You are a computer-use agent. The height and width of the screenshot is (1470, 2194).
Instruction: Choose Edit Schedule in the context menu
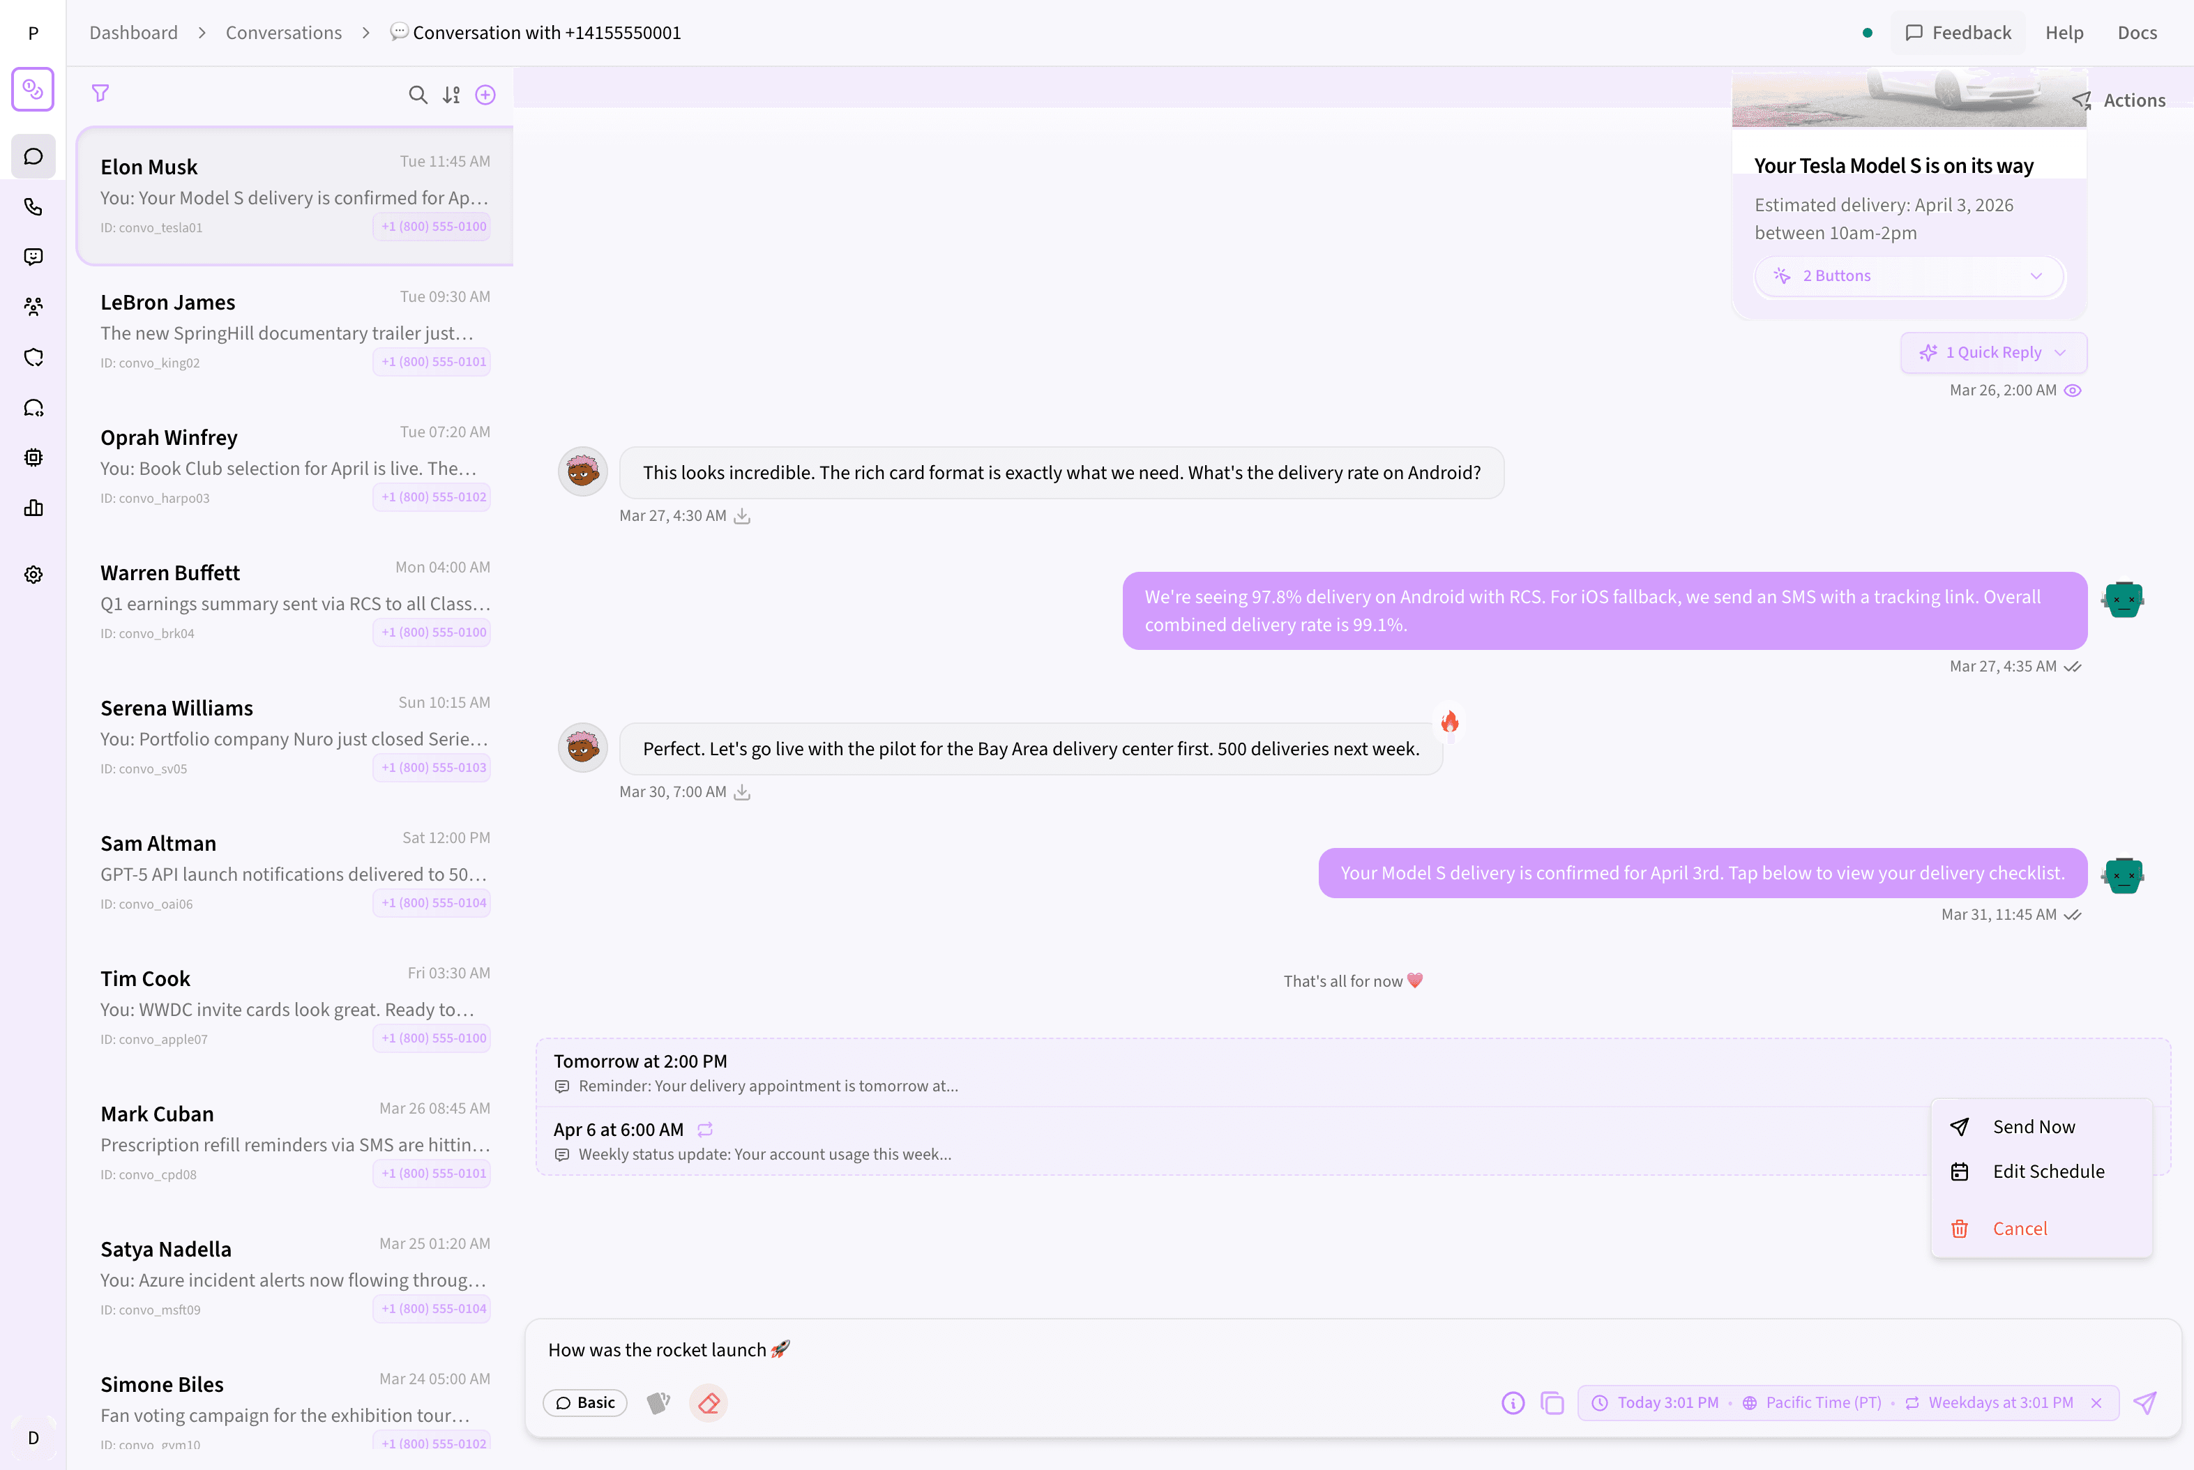2049,1171
